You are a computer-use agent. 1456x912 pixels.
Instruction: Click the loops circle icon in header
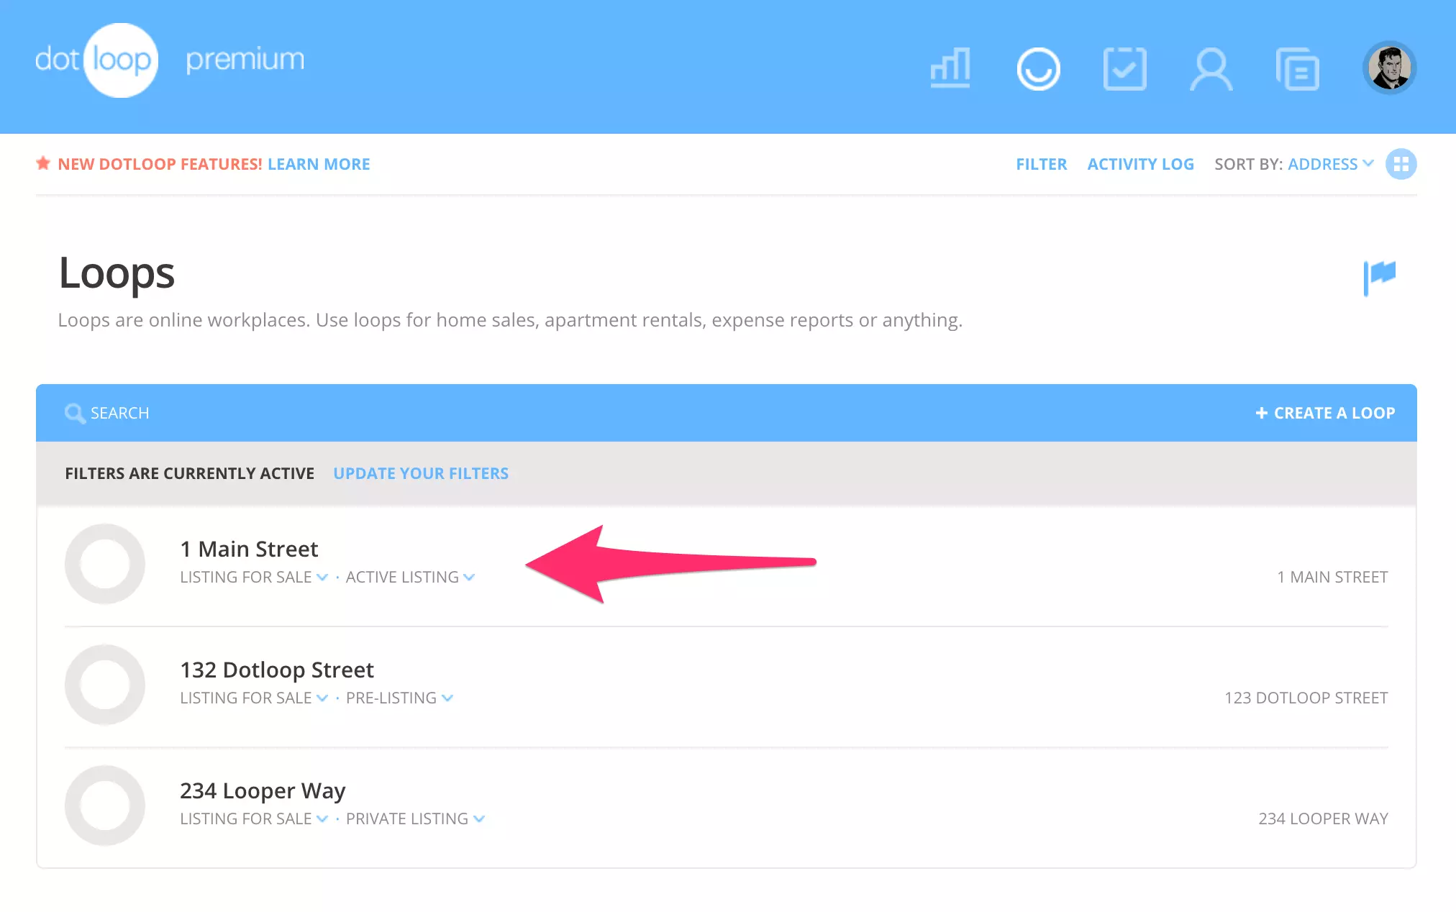[1038, 69]
